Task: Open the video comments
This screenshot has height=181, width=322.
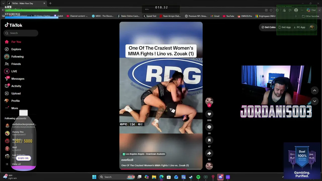Action: tap(209, 127)
